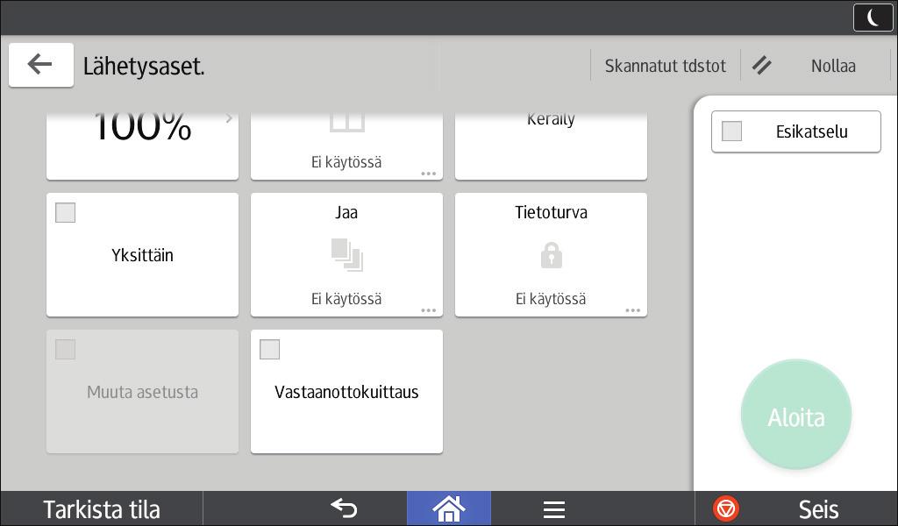Screen dimensions: 898x526
Task: Tap the curved return arrow icon
Action: [x=344, y=508]
